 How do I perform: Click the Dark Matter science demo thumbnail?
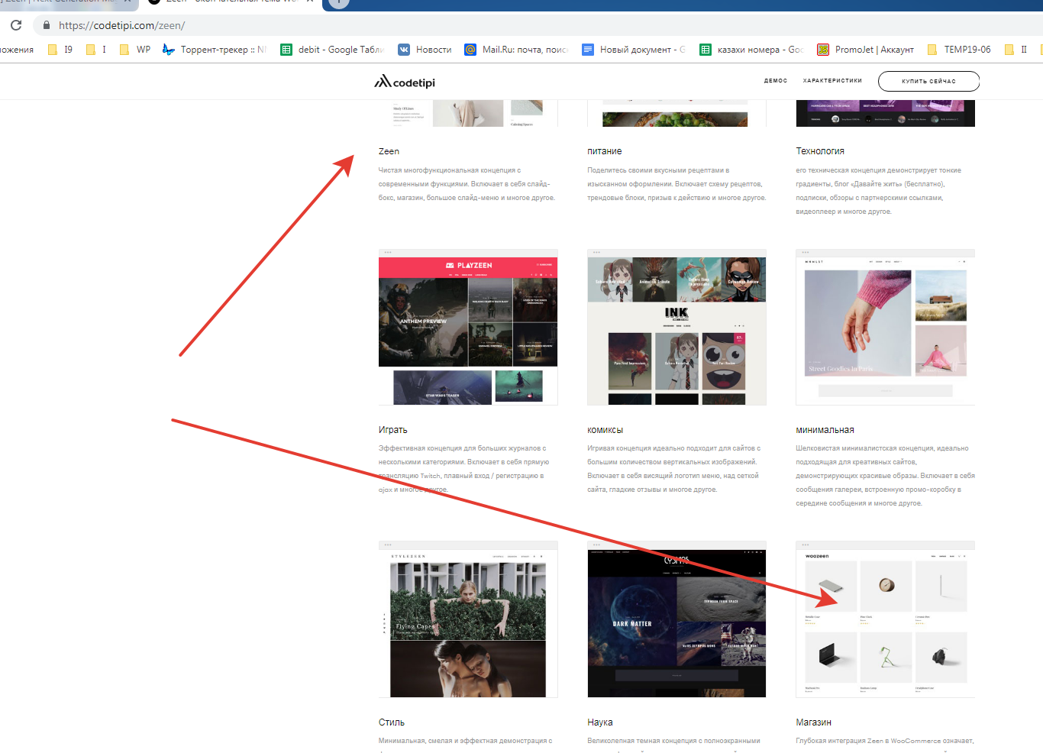pyautogui.click(x=676, y=619)
